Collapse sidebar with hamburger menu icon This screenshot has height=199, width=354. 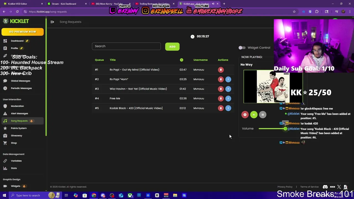click(x=52, y=22)
